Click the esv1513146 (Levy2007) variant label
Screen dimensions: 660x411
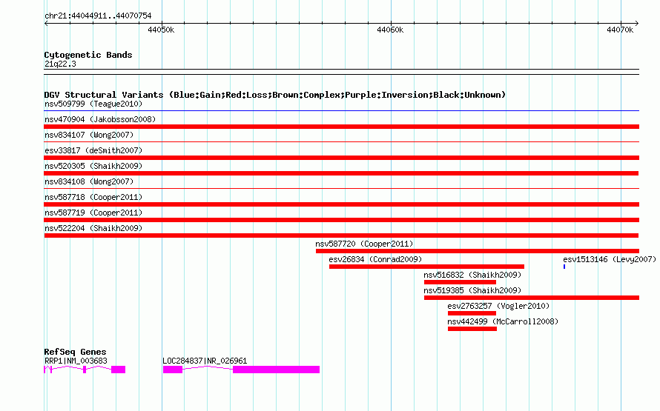coord(610,259)
